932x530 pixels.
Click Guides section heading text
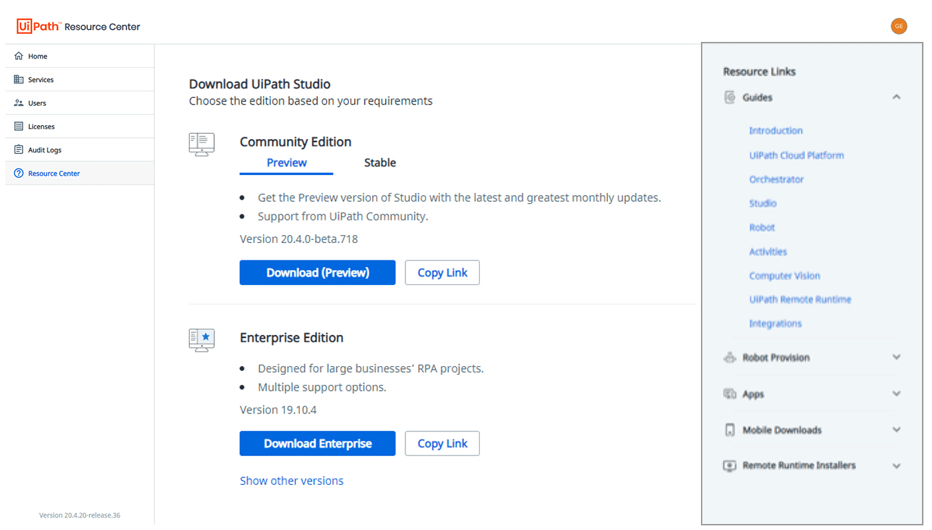coord(758,98)
